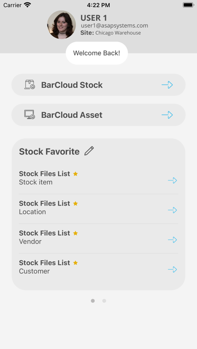This screenshot has height=349, width=197.
Task: Edit Stock Favorite with the pencil icon
Action: (89, 151)
